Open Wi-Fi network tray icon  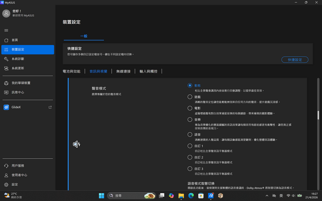click(x=288, y=196)
